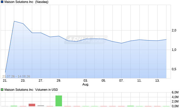Click the price peak point after the 21st
The height and width of the screenshot is (109, 183).
pos(14,21)
